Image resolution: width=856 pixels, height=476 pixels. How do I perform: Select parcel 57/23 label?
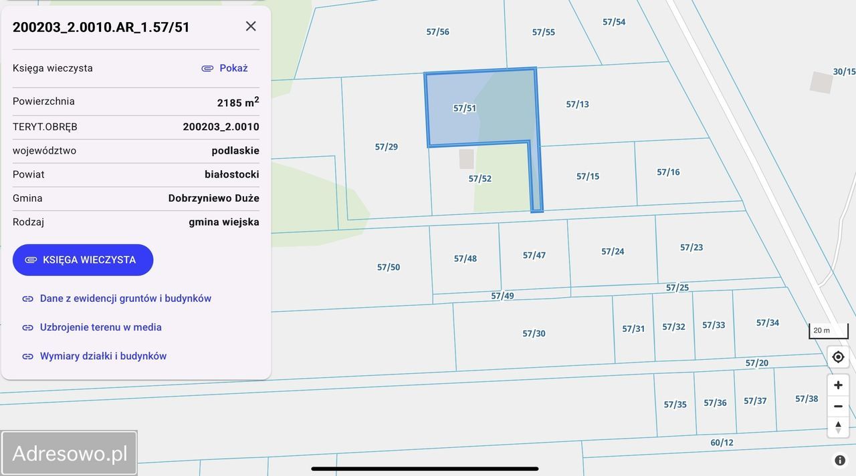[691, 247]
